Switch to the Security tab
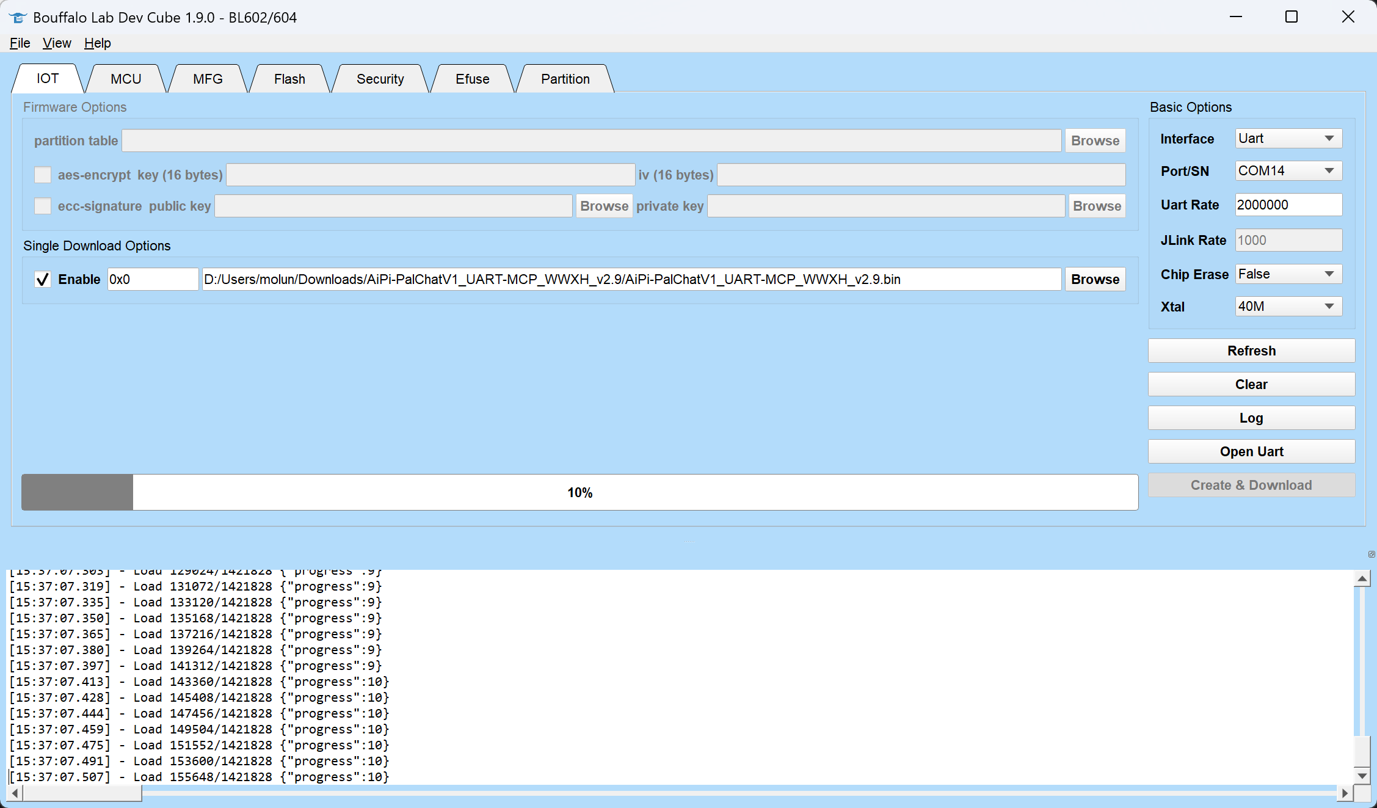The image size is (1377, 808). [x=380, y=79]
